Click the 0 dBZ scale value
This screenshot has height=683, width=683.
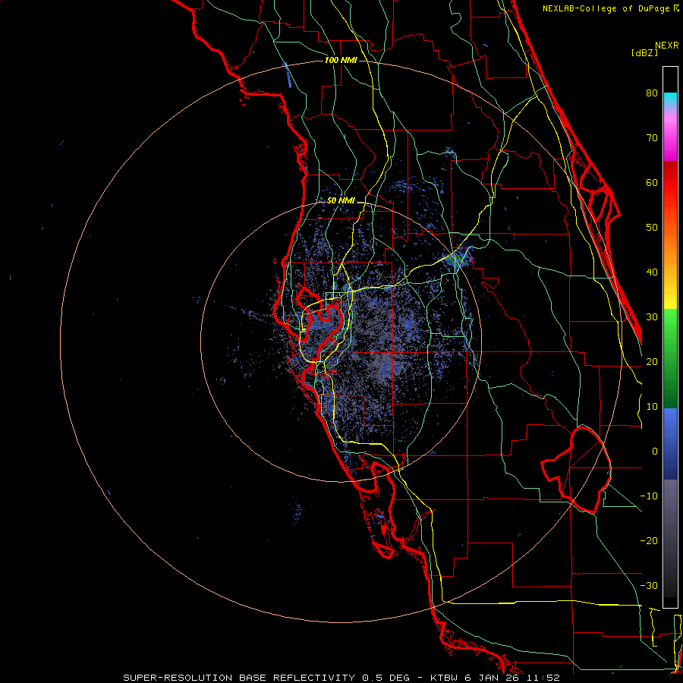coord(655,452)
